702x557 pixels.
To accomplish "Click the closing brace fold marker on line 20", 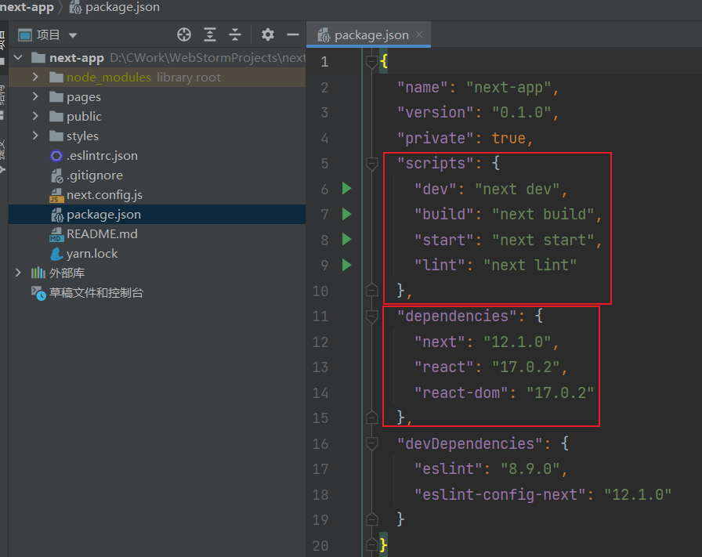I will click(x=371, y=545).
